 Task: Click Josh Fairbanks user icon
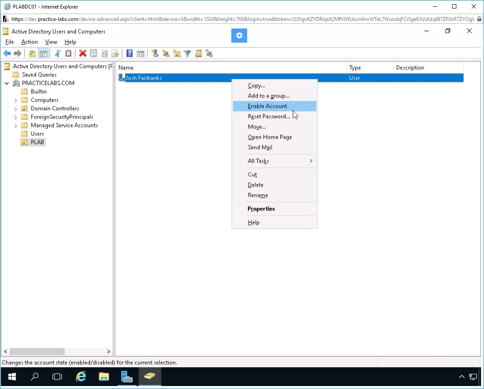(121, 78)
